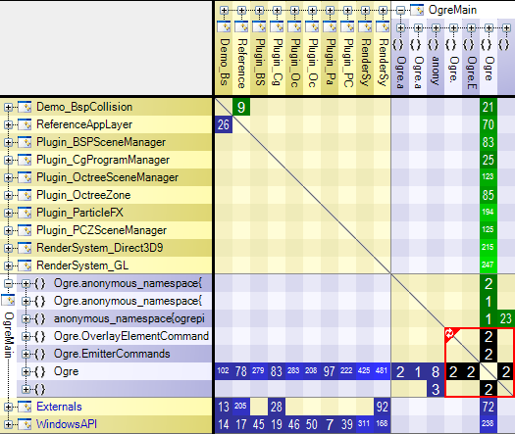The image size is (515, 434).
Task: Click the Demo_BspCollision assembly icon
Action: 25,107
